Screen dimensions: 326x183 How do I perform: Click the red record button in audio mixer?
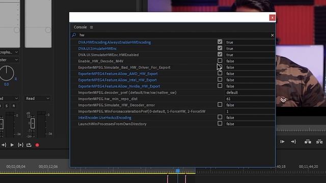coord(37,145)
